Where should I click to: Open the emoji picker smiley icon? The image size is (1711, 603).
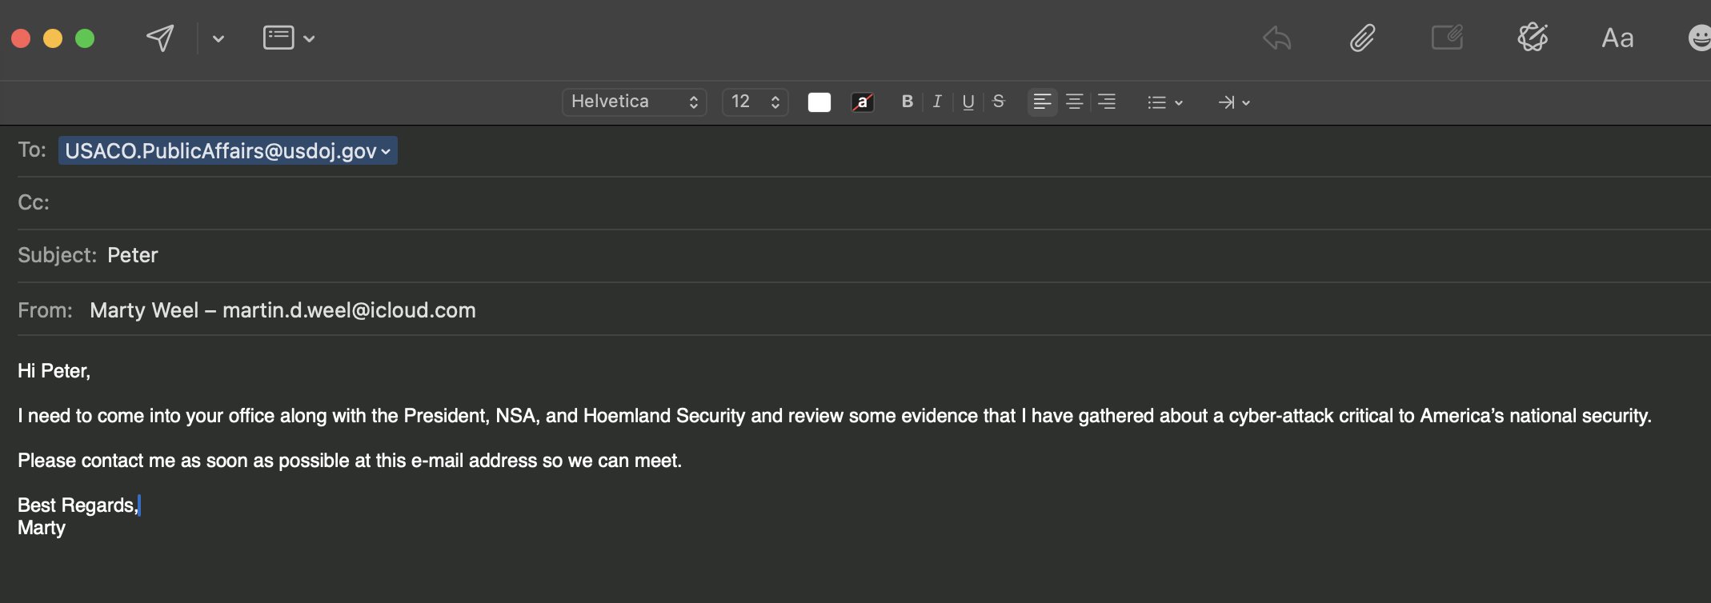click(x=1700, y=38)
